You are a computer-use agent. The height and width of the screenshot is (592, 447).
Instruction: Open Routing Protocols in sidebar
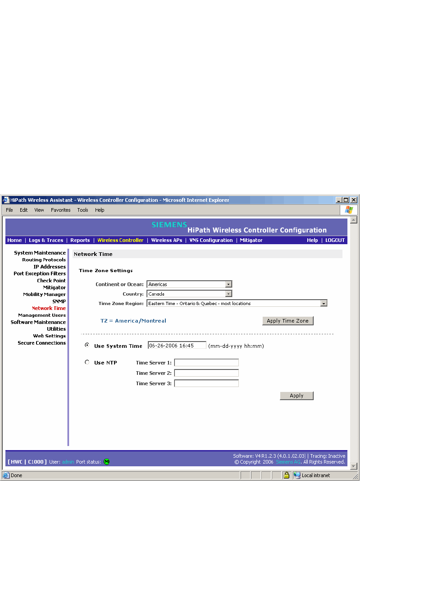point(44,260)
